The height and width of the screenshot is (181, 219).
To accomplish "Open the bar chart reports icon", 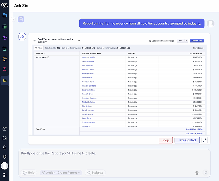I will pyautogui.click(x=4, y=26).
